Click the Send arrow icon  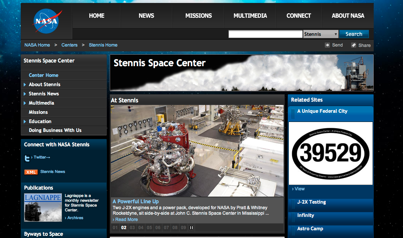pyautogui.click(x=327, y=45)
